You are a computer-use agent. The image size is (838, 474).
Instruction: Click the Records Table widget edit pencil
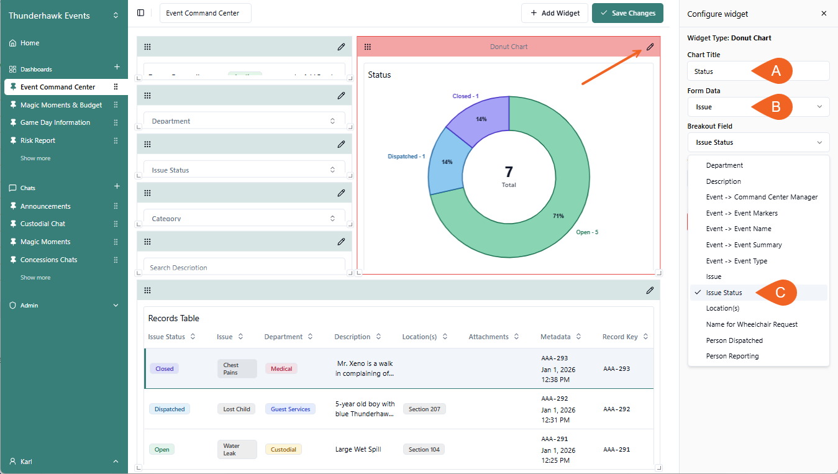(x=650, y=290)
